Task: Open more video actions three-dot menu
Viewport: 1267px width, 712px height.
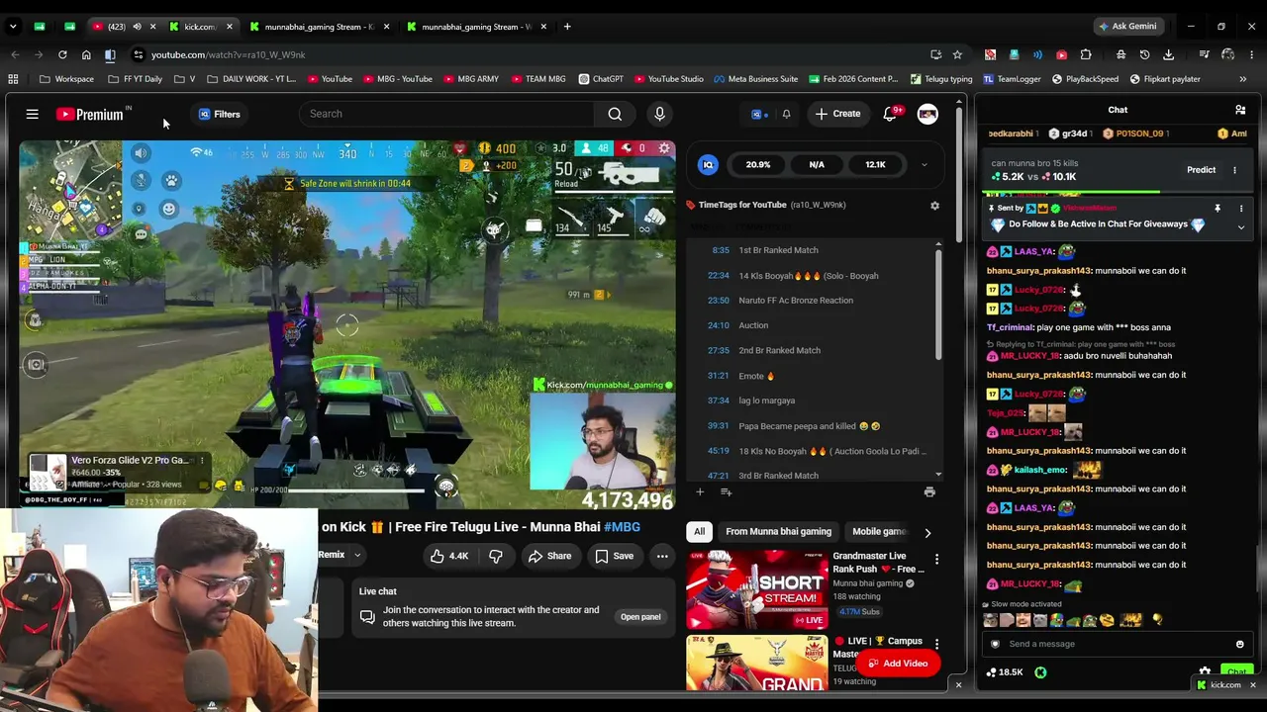Action: (662, 556)
